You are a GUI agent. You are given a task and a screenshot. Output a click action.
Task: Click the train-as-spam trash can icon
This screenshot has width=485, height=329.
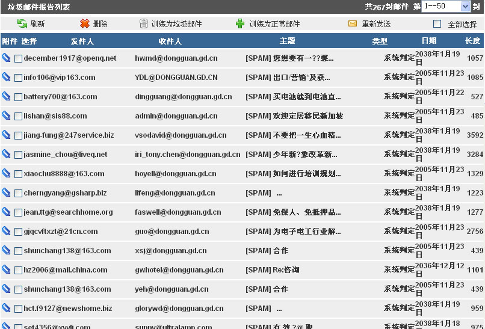pos(143,24)
